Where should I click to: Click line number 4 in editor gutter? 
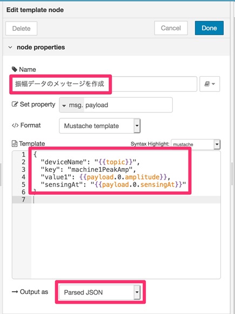(23, 177)
